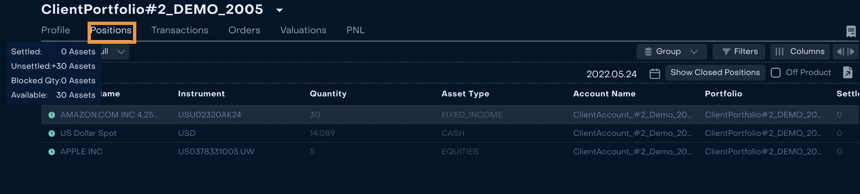
Task: Enable the Off Product checkbox
Action: [775, 73]
